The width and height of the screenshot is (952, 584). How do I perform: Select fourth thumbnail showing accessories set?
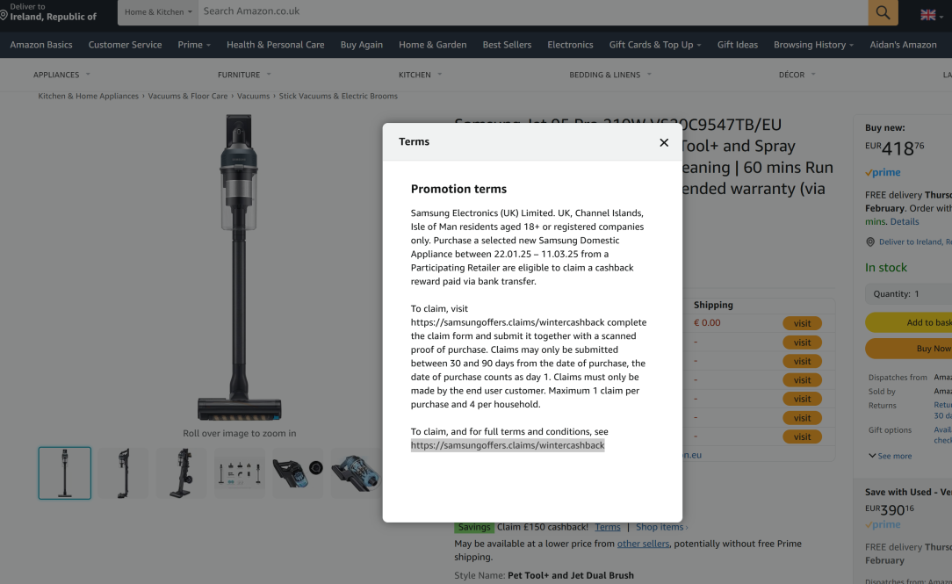point(240,473)
